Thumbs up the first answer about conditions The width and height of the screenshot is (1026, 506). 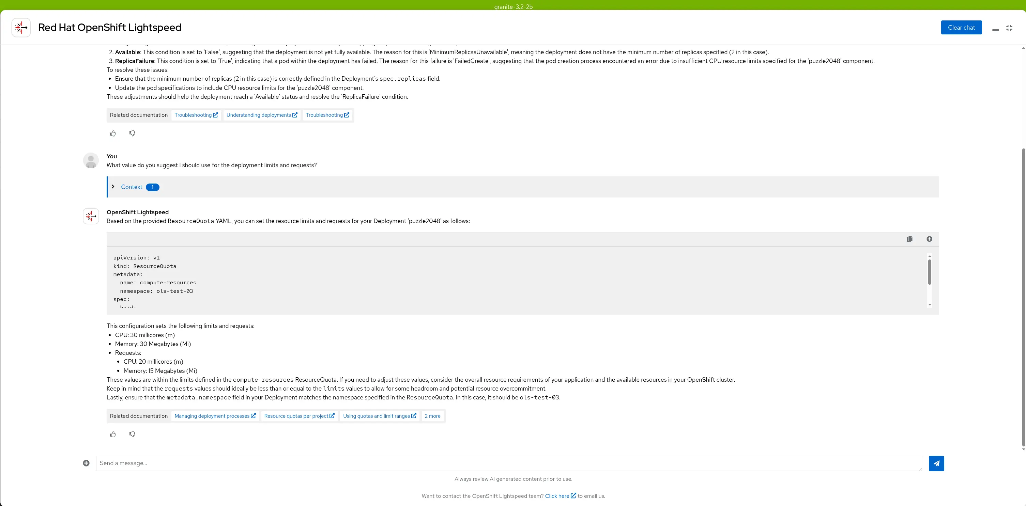point(113,133)
